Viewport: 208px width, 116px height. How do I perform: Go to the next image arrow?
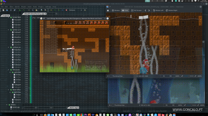click(x=149, y=10)
